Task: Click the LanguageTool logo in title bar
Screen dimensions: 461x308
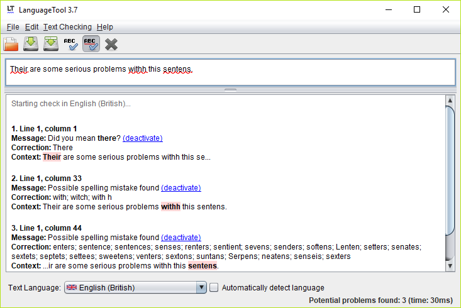Action: click(11, 9)
